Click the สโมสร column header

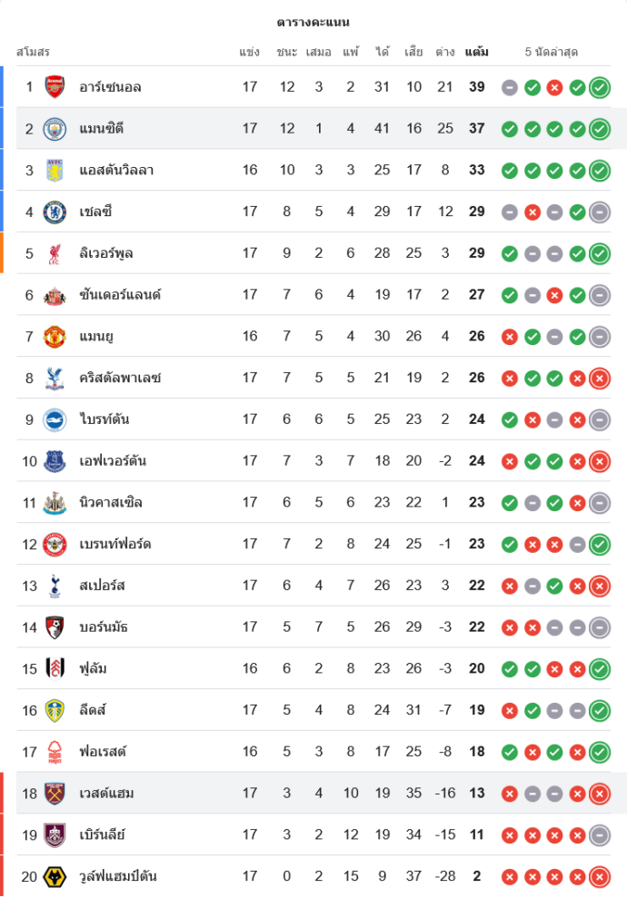33,52
